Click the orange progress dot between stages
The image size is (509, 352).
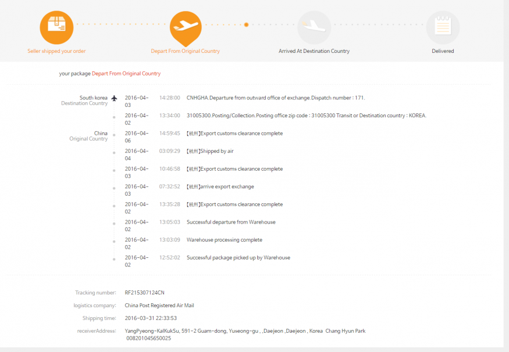(247, 25)
